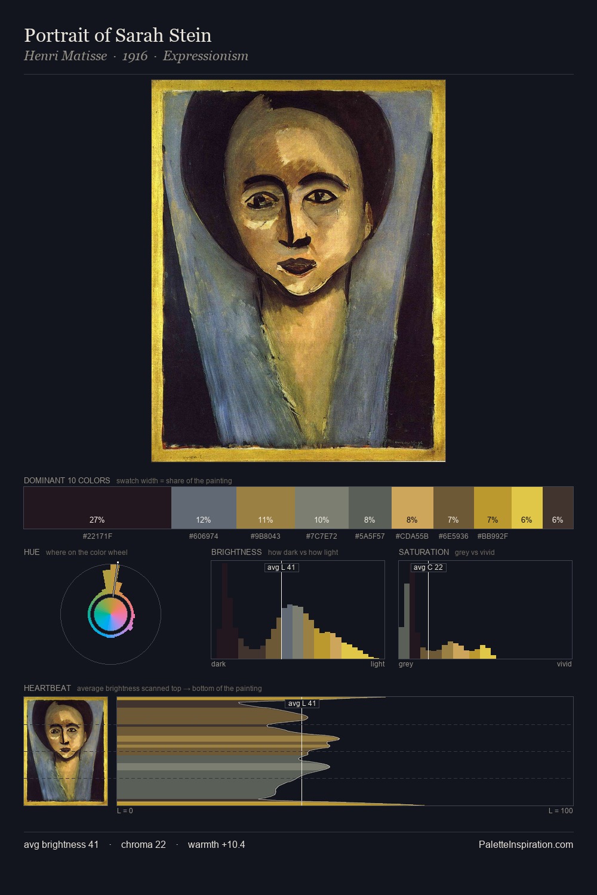Click the 'light' label under brightness chart

tap(377, 664)
